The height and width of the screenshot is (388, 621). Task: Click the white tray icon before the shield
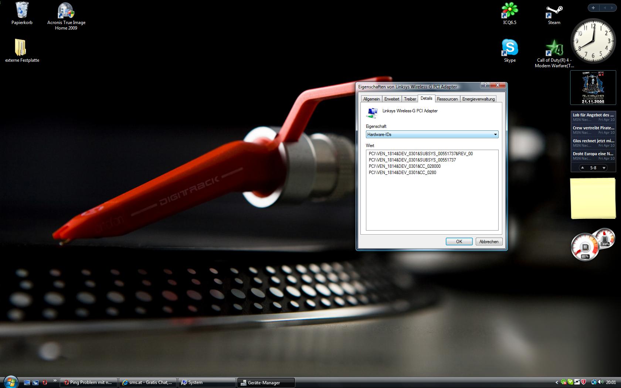[577, 382]
